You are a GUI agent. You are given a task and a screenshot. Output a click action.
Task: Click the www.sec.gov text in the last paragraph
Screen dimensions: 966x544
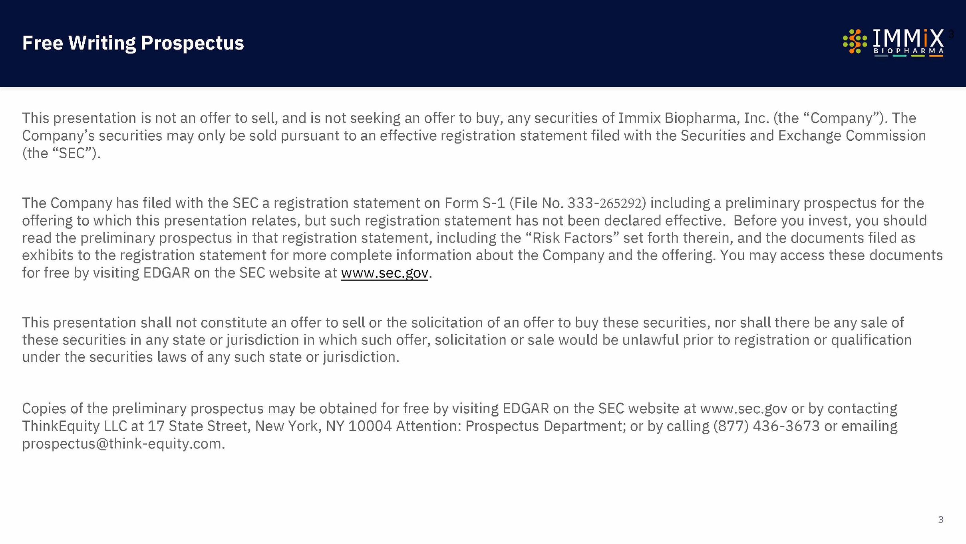[x=743, y=408]
